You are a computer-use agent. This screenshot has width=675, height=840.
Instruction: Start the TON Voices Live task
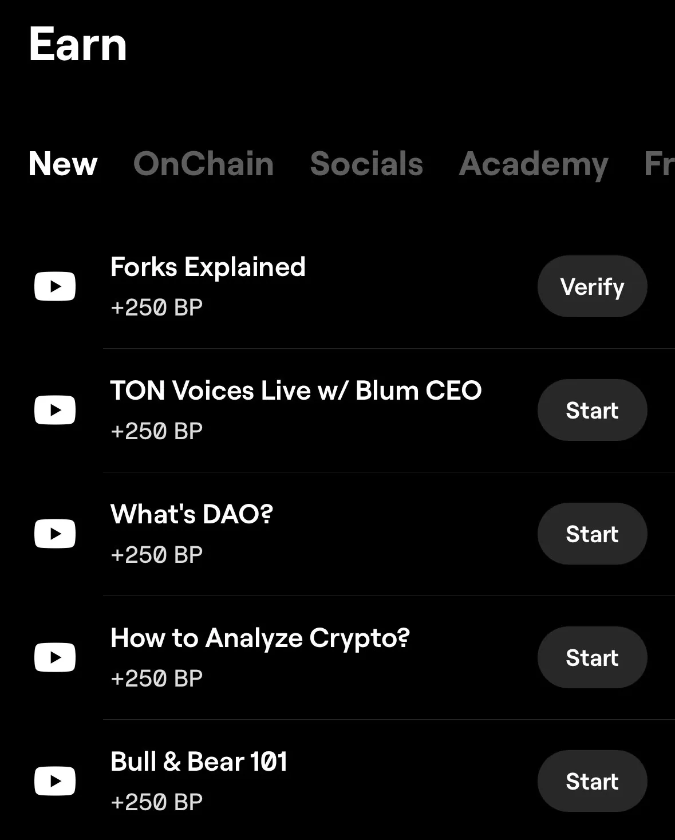pyautogui.click(x=592, y=410)
